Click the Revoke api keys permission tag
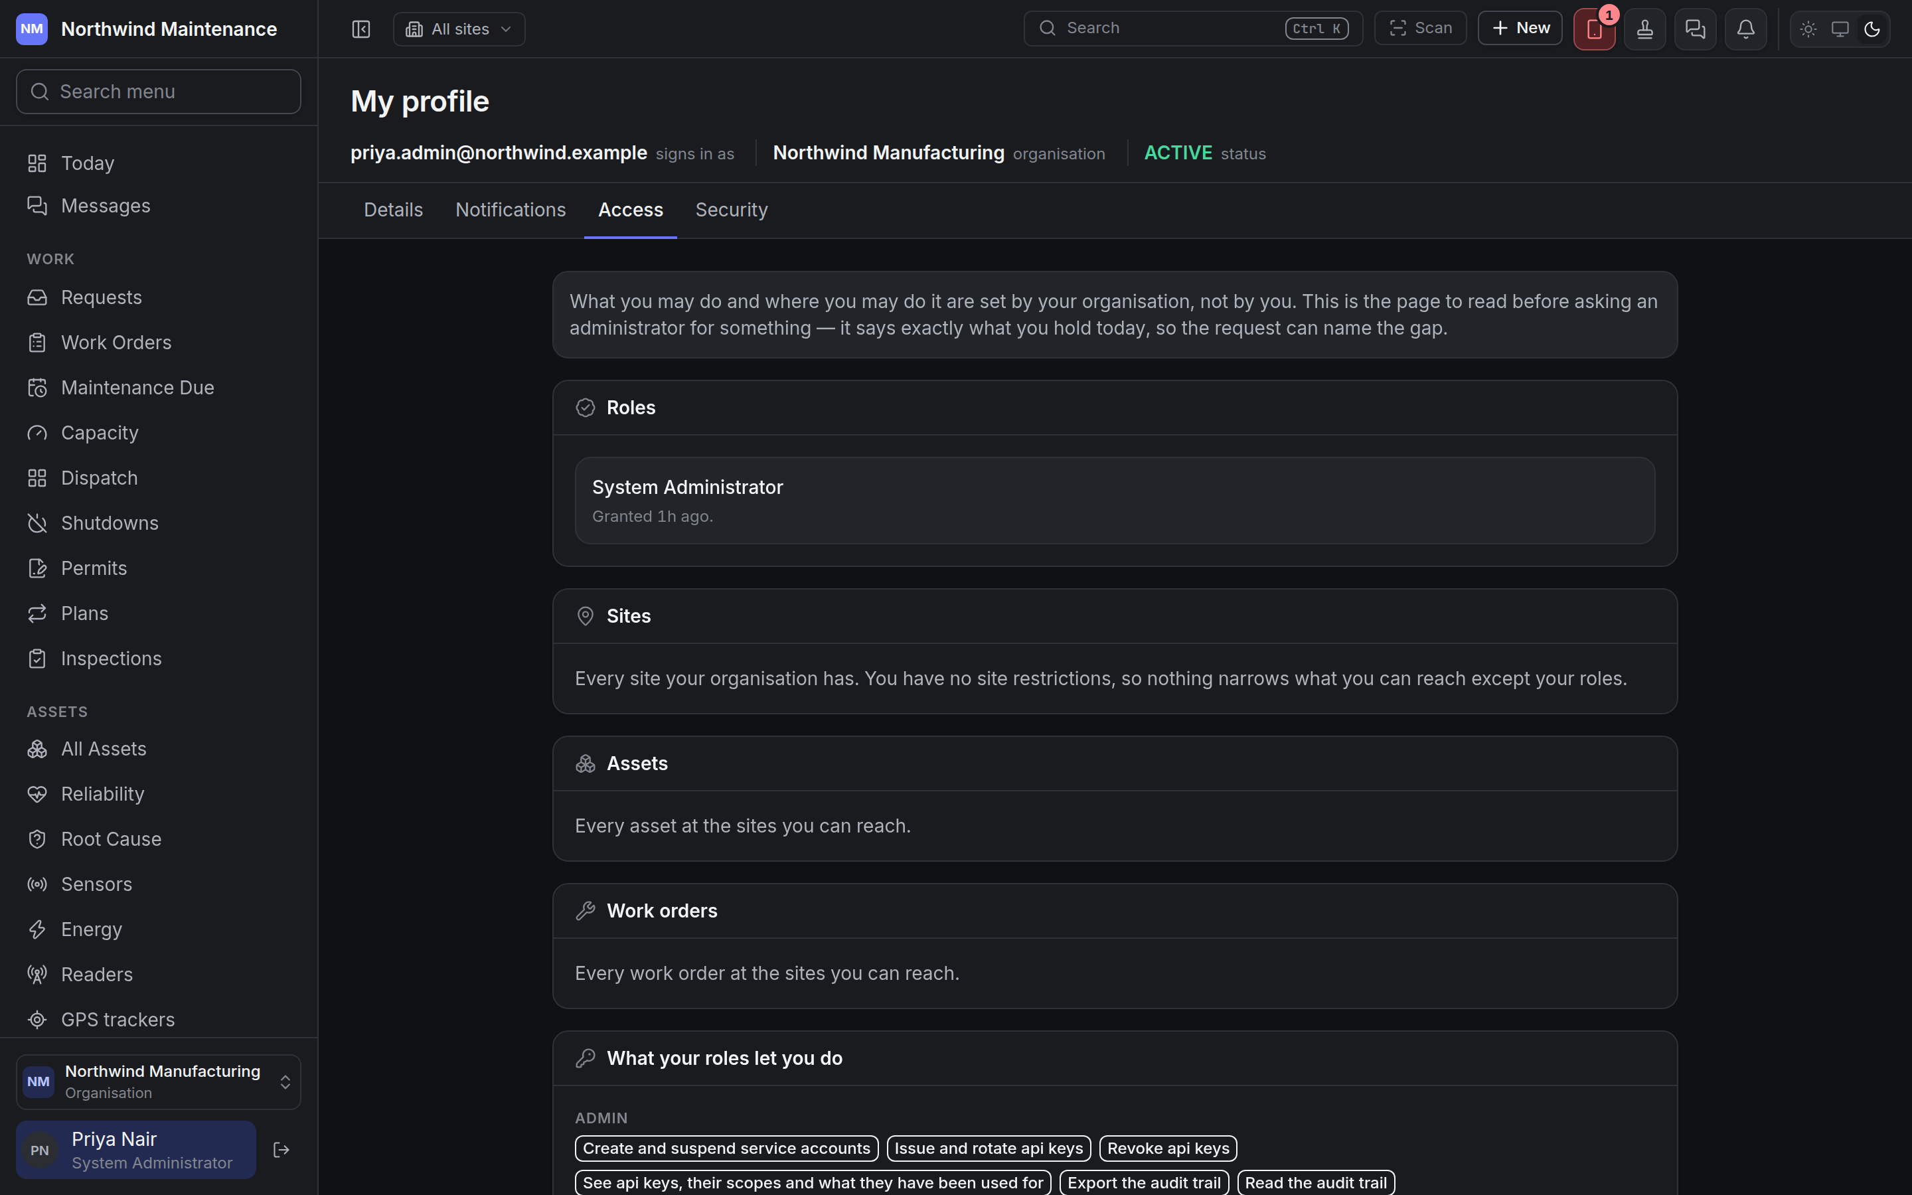 (1168, 1149)
